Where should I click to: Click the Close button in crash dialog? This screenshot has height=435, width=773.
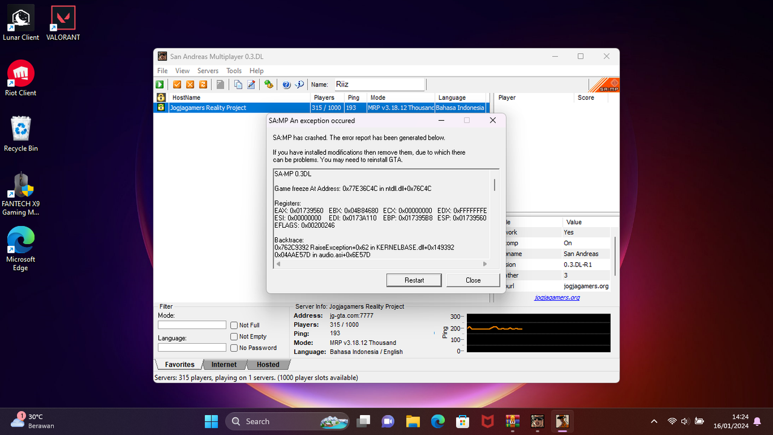tap(473, 280)
